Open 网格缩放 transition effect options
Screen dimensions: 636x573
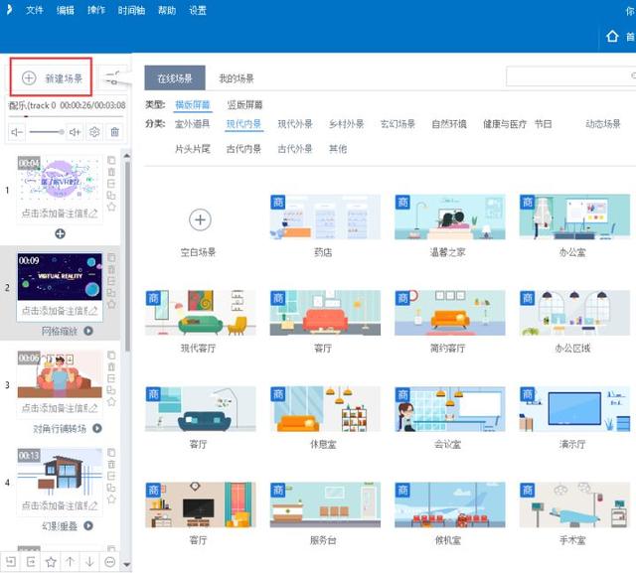88,331
